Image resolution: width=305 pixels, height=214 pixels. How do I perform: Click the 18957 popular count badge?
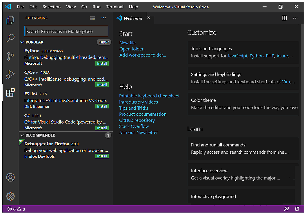click(104, 42)
